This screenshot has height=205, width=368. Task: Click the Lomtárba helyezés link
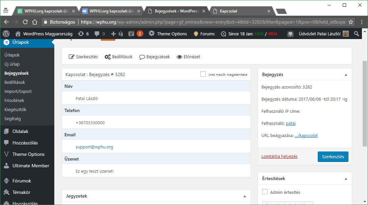point(279,157)
